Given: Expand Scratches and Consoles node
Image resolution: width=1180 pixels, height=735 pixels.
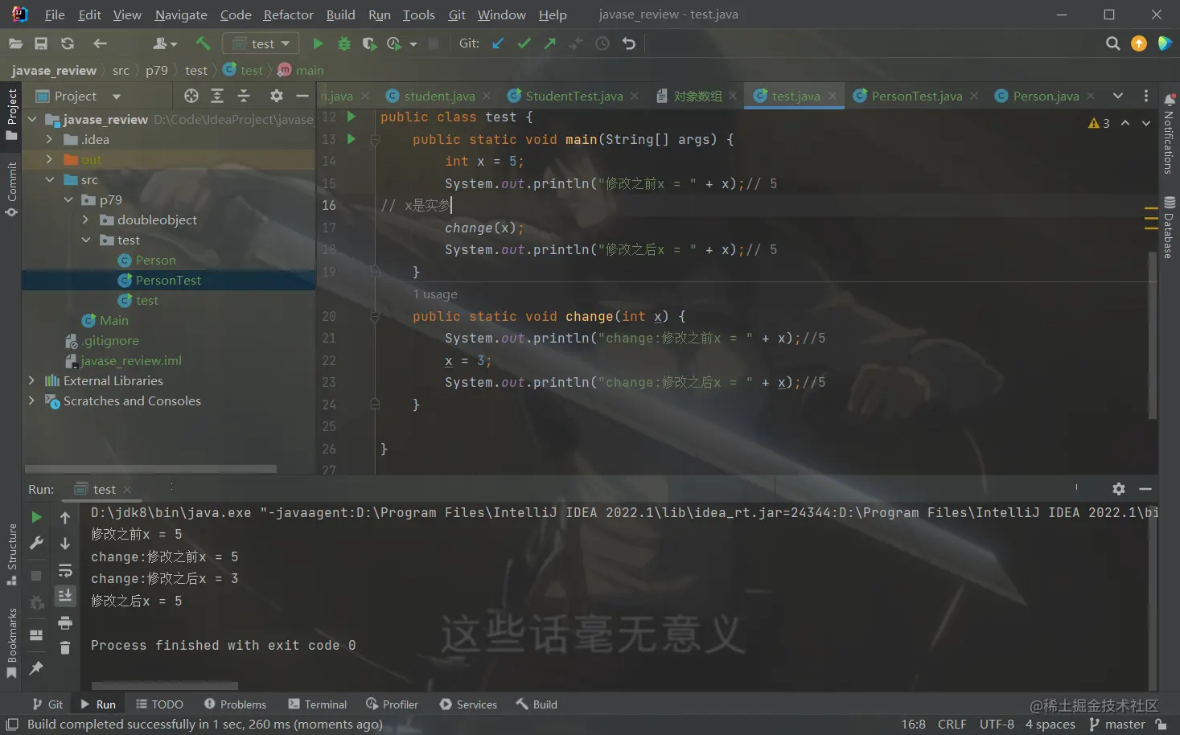Looking at the screenshot, I should tap(31, 400).
